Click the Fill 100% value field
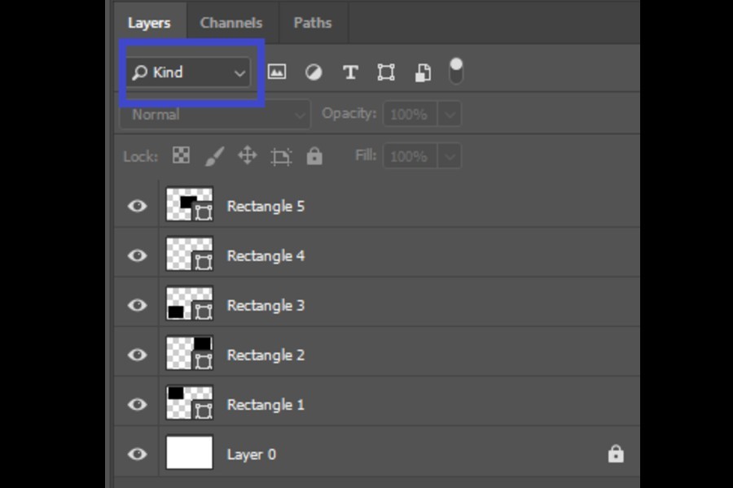This screenshot has height=488, width=733. pos(410,156)
